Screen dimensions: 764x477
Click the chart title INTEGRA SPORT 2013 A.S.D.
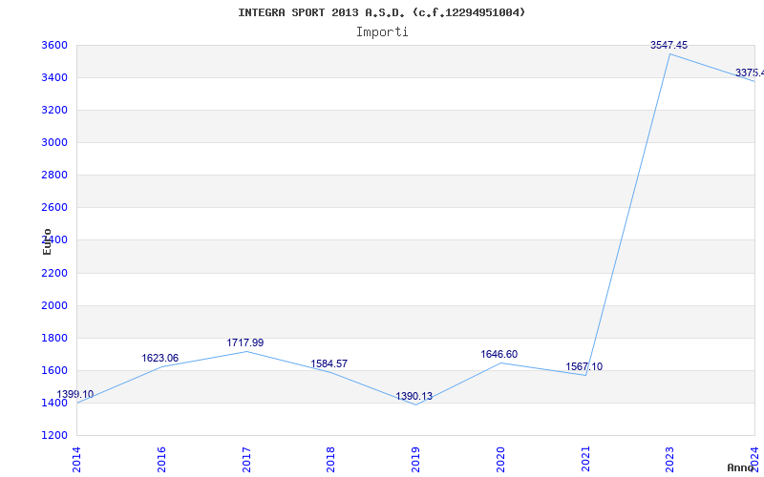(x=381, y=12)
